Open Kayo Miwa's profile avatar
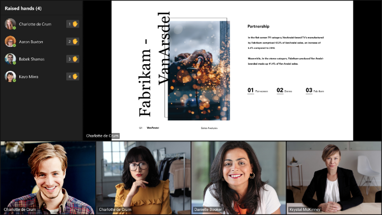Image resolution: width=382 pixels, height=215 pixels. click(x=10, y=76)
